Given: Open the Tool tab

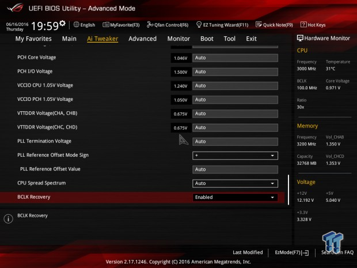Looking at the screenshot, I should pyautogui.click(x=230, y=39).
